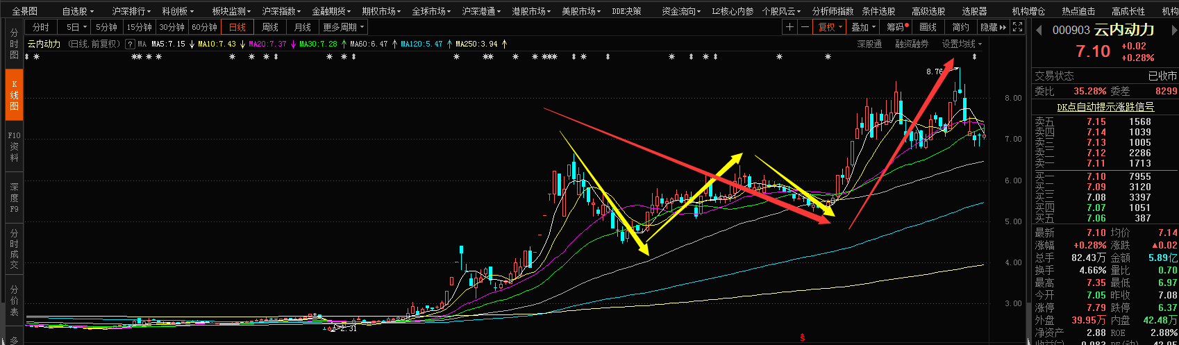Open F10 资料 in left sidebar
1179x345 pixels.
[x=14, y=146]
